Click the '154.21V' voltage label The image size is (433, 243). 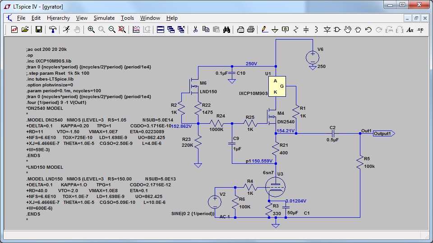pos(286,131)
